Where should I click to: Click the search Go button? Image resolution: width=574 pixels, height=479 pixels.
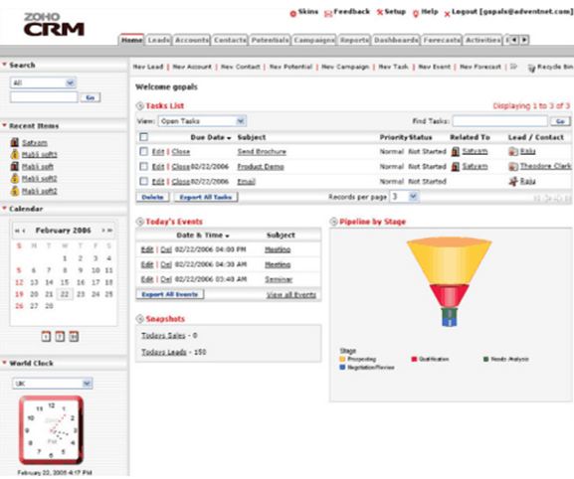point(91,97)
